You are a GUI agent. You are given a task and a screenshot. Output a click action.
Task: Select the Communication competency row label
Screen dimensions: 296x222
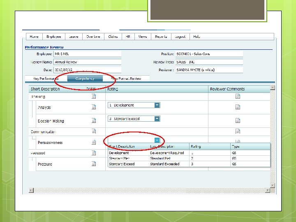click(44, 132)
